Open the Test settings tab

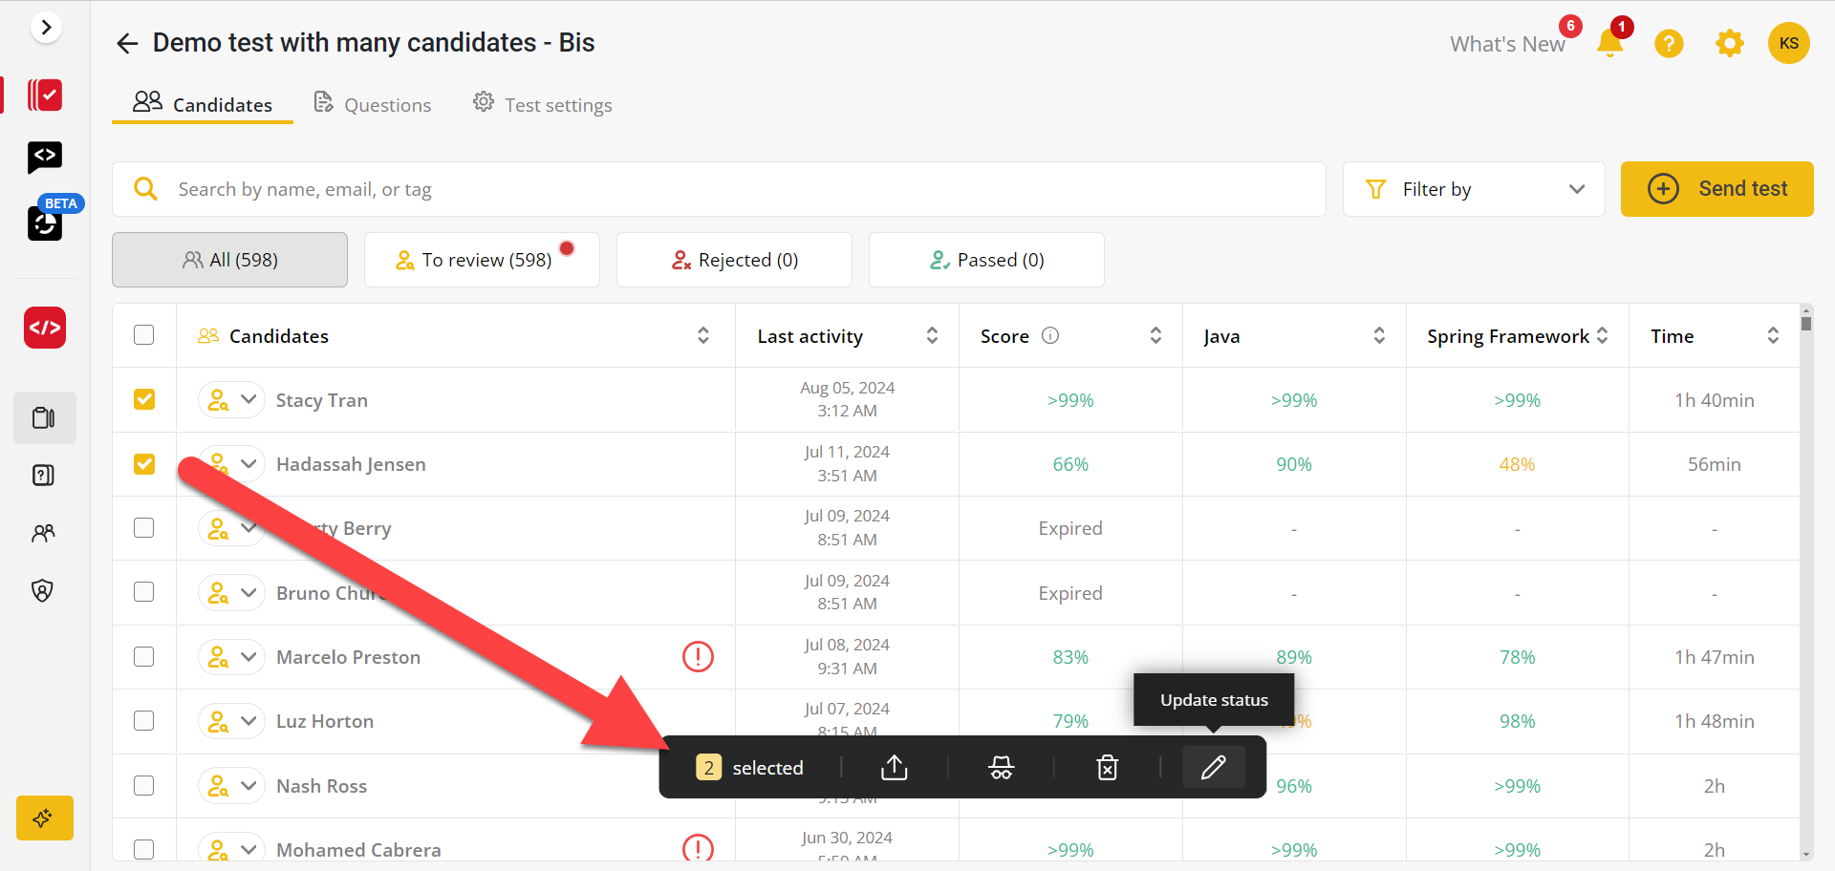pyautogui.click(x=542, y=104)
